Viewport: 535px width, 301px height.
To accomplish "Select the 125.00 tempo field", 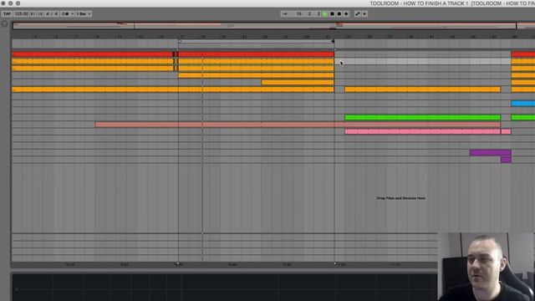I will click(21, 14).
